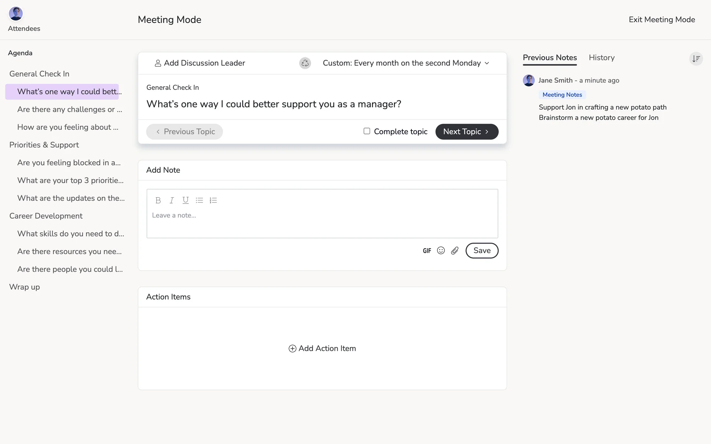
Task: Open the emoji picker
Action: tap(441, 250)
